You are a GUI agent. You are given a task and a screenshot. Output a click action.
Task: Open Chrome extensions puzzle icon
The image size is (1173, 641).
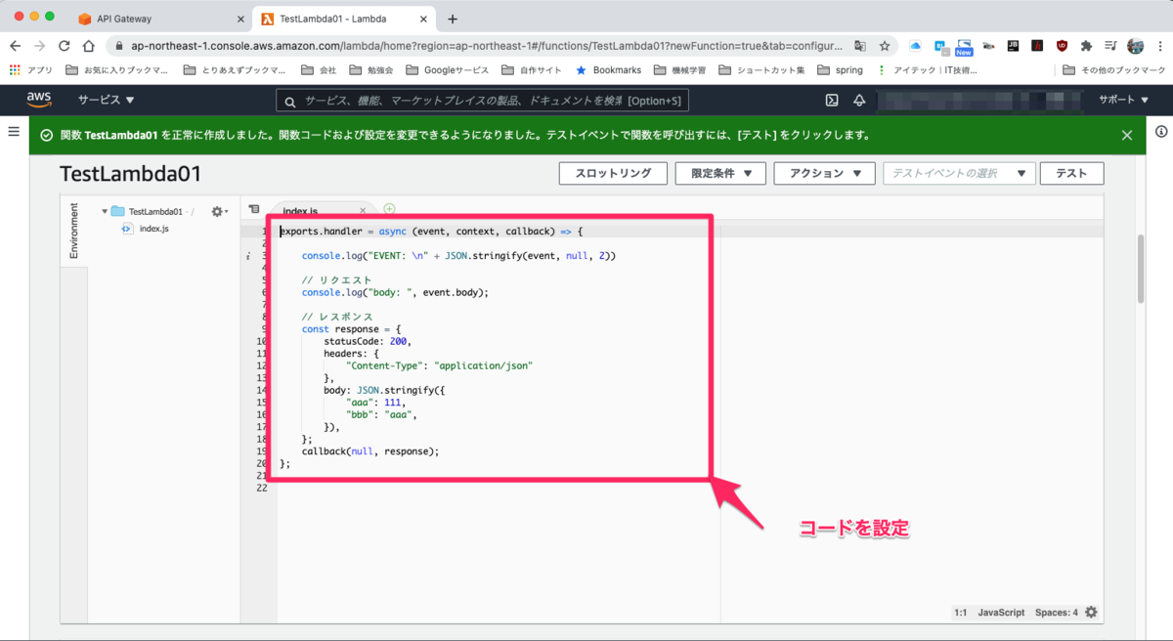(x=1086, y=46)
